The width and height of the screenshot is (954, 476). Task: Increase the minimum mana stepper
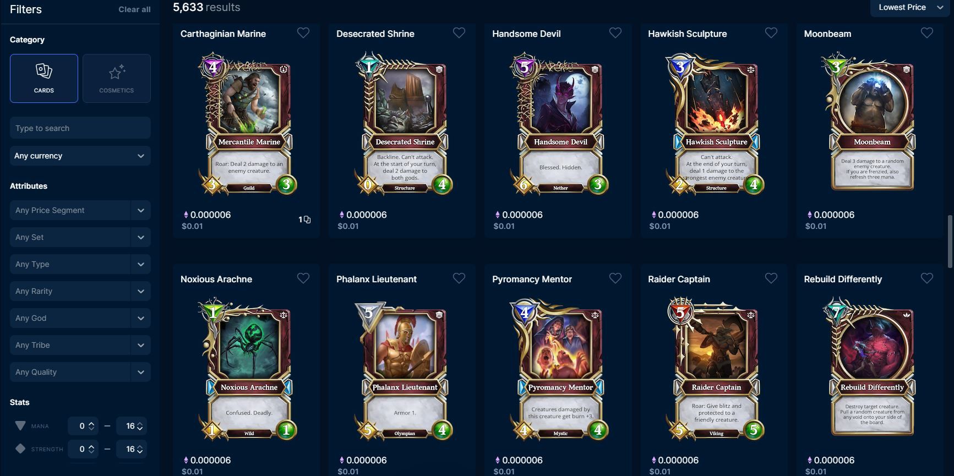point(91,423)
